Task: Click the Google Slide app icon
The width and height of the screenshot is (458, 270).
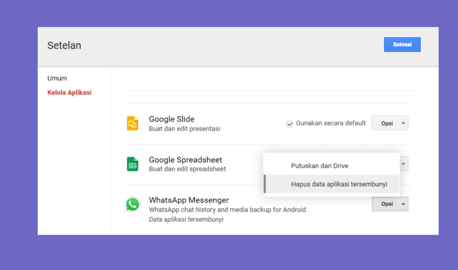Action: pyautogui.click(x=132, y=123)
